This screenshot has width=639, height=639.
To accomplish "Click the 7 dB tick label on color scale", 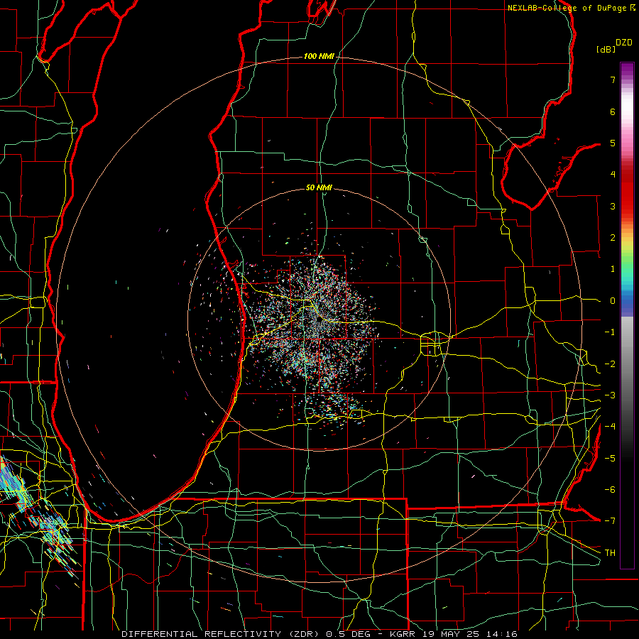I will tap(613, 80).
